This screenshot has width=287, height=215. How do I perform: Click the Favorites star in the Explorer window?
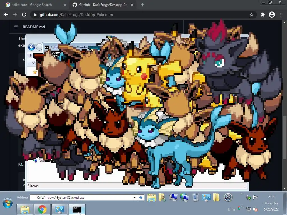click(x=35, y=72)
